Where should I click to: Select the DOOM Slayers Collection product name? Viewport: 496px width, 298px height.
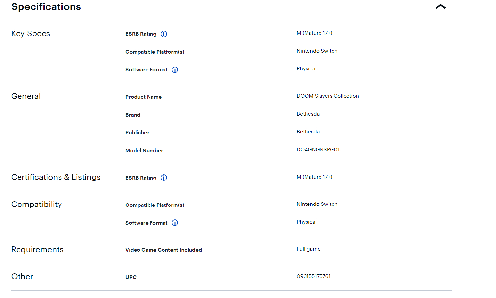pyautogui.click(x=328, y=96)
